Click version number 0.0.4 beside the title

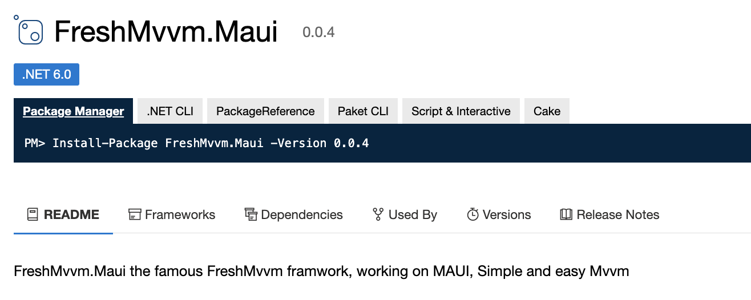(x=318, y=33)
